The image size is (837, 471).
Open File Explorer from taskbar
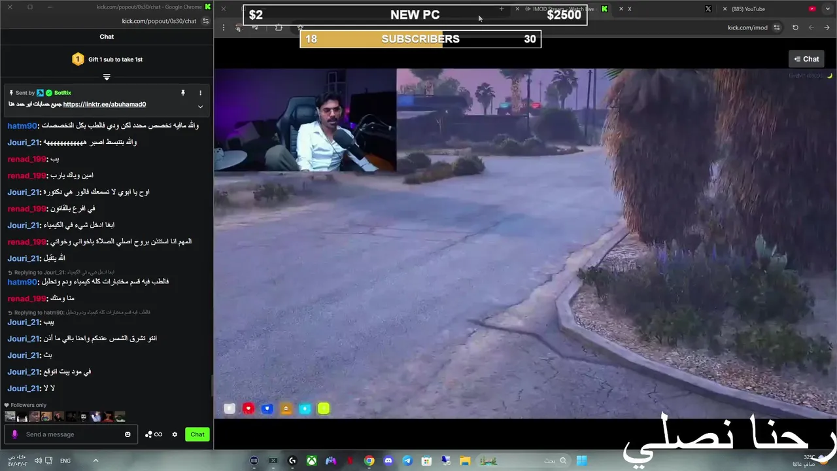click(x=465, y=461)
